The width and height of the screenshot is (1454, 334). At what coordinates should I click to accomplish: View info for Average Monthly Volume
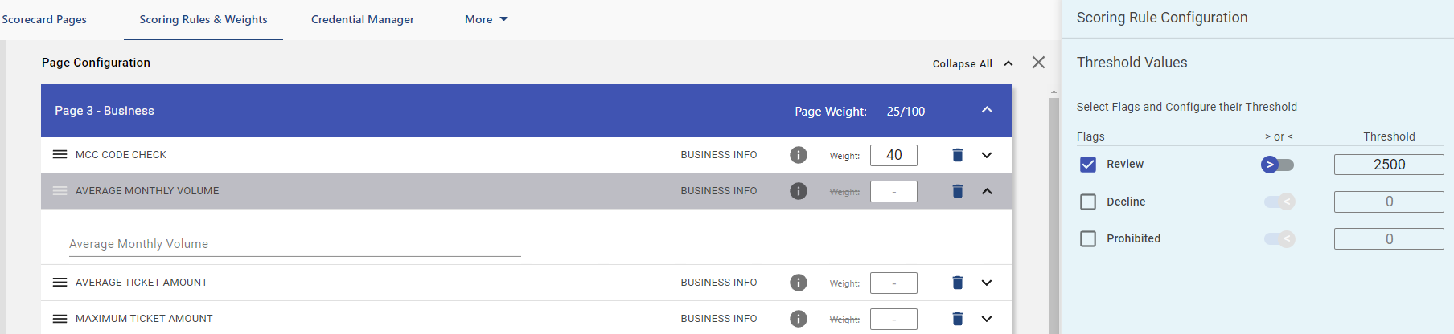point(798,191)
